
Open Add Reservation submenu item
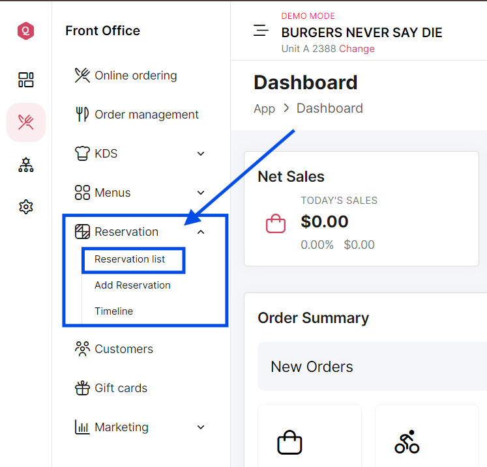click(132, 285)
